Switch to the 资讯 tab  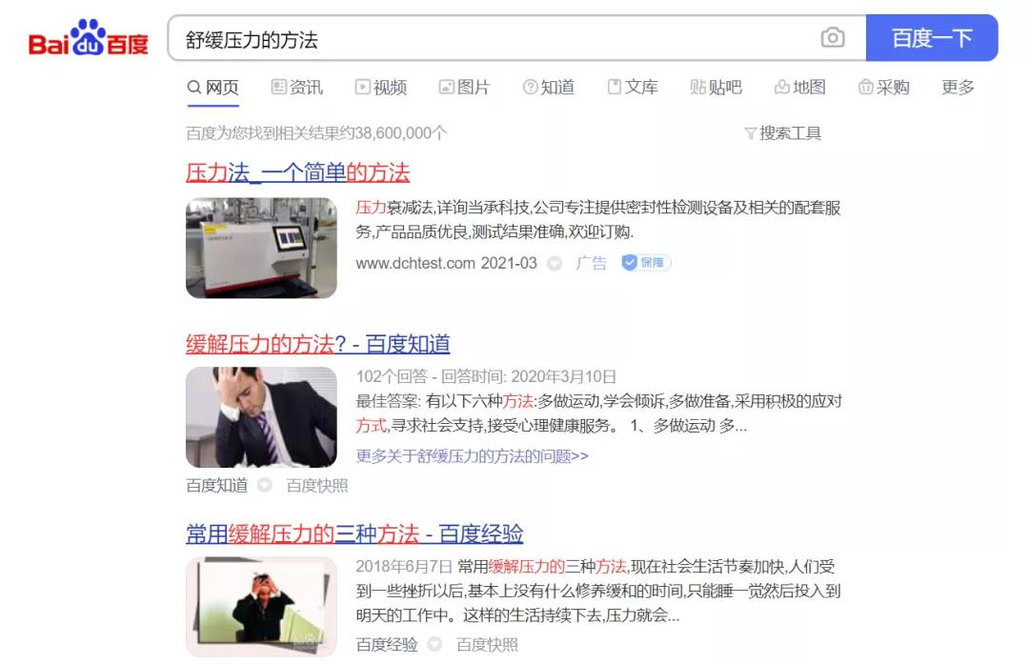297,87
